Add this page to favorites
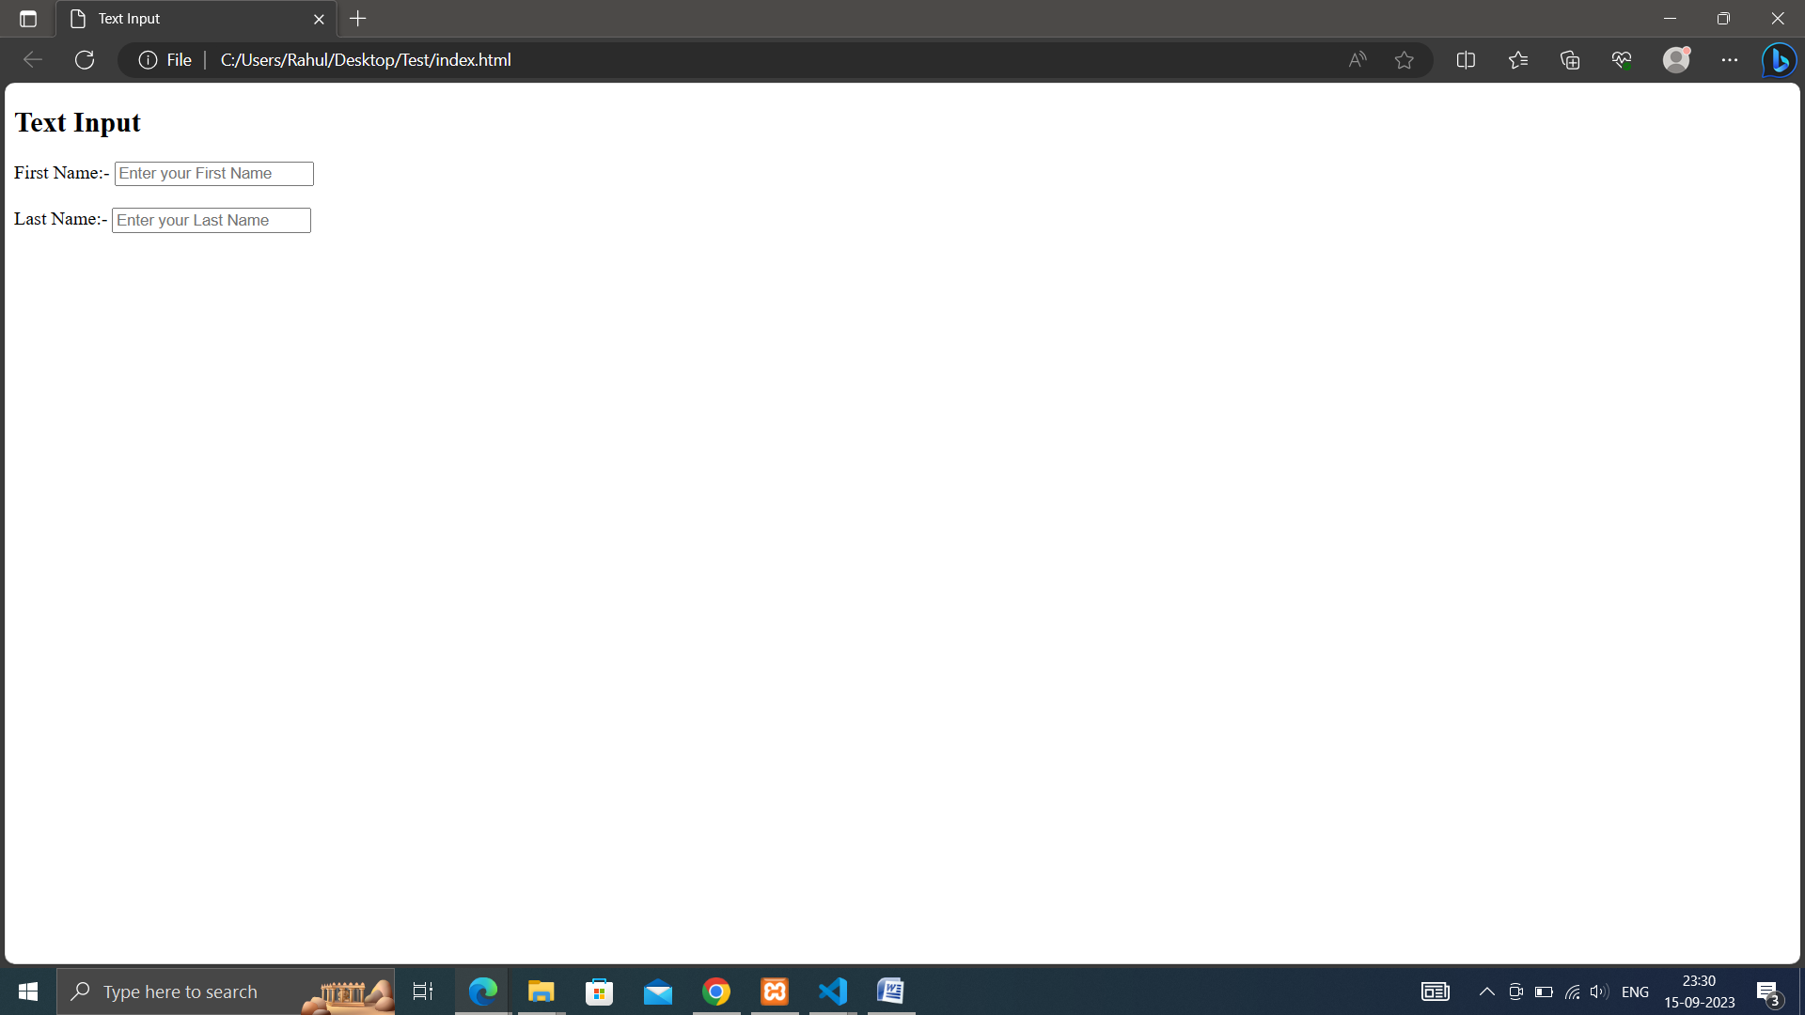Viewport: 1805px width, 1015px height. (x=1405, y=60)
